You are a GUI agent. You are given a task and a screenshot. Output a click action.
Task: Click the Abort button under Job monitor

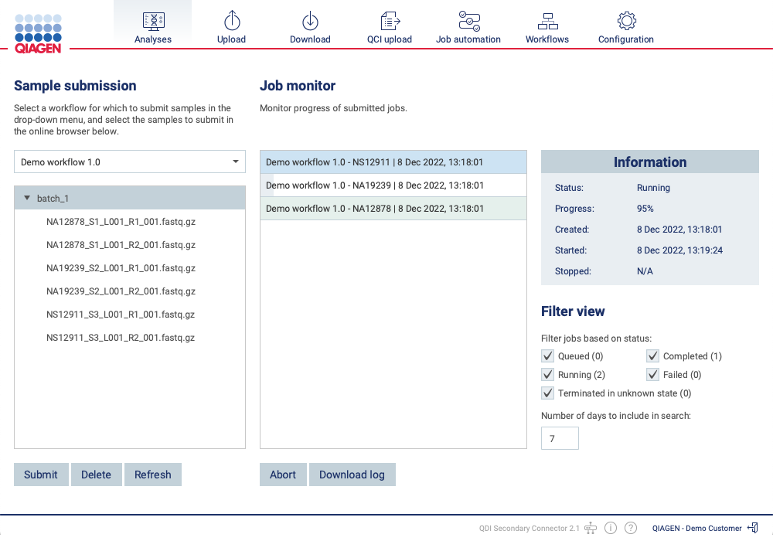(283, 475)
